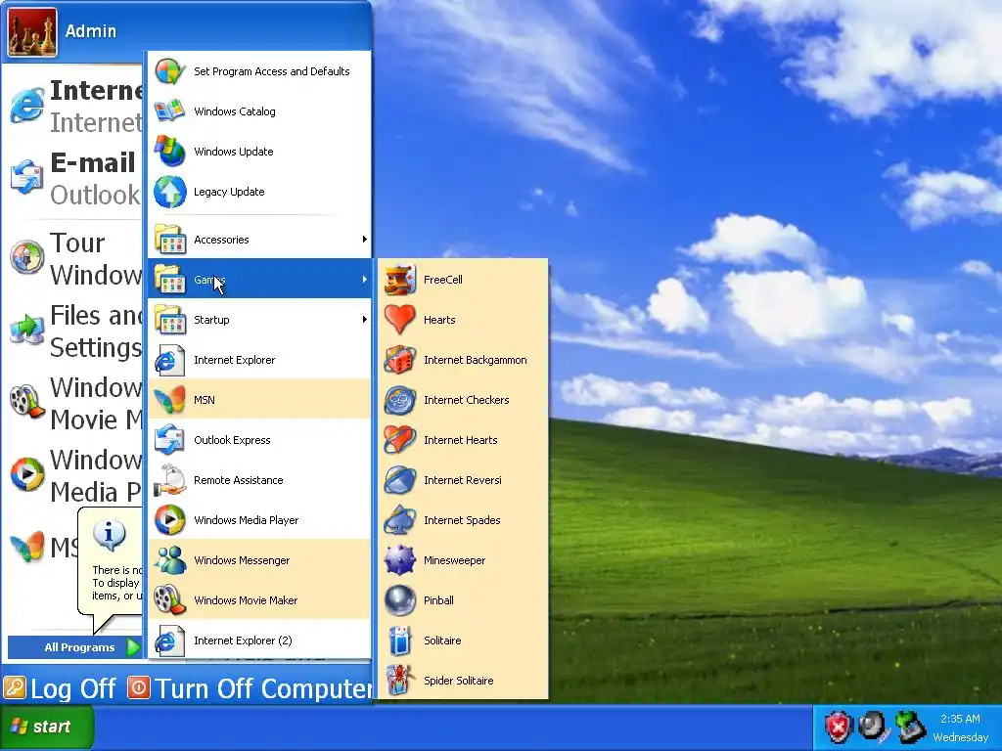Click the Set Program Access and Defaults icon
The image size is (1002, 751).
coord(170,71)
